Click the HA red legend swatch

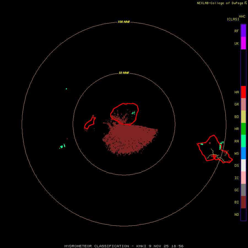click(243, 92)
